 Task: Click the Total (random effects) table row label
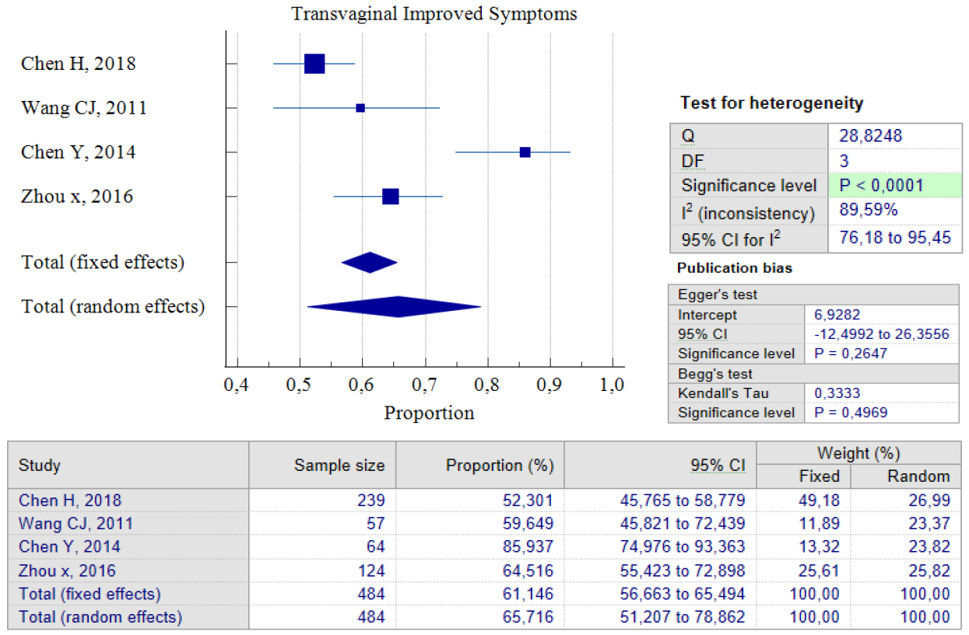click(100, 617)
